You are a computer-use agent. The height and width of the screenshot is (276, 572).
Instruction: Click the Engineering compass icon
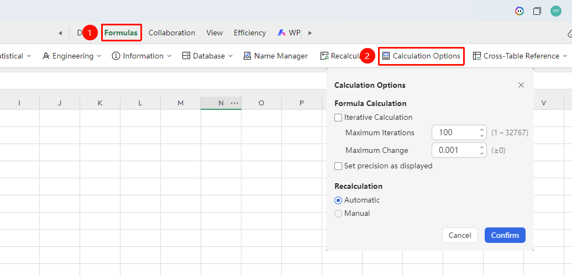(46, 56)
